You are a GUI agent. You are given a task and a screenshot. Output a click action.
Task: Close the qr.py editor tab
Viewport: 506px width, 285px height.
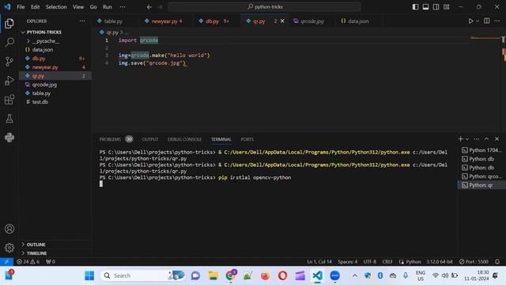point(282,21)
